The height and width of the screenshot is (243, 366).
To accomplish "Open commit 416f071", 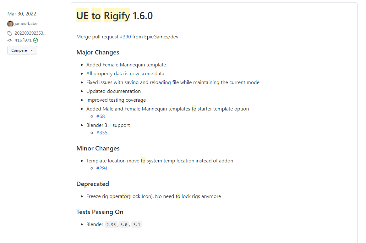I will 23,40.
